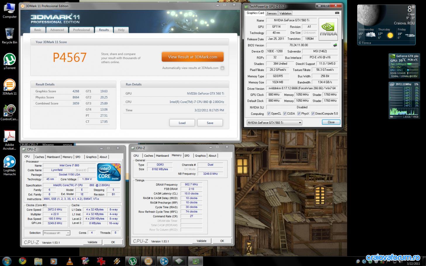Open the Recycle Bin desktop icon
Screen dimensions: 426x266
tap(9, 36)
